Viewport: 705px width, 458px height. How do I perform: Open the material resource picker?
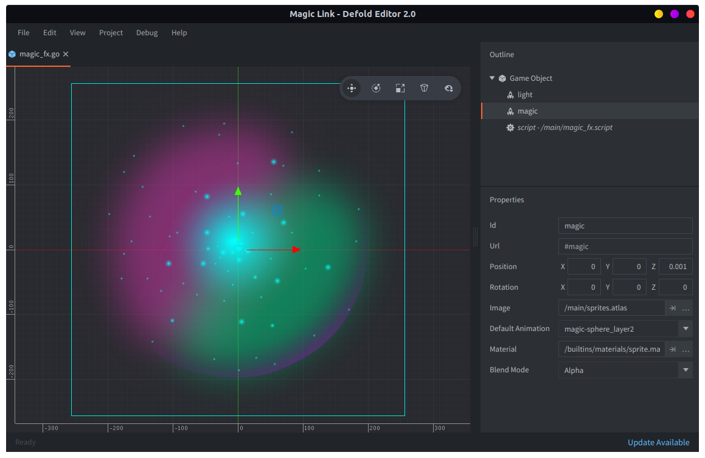(687, 349)
